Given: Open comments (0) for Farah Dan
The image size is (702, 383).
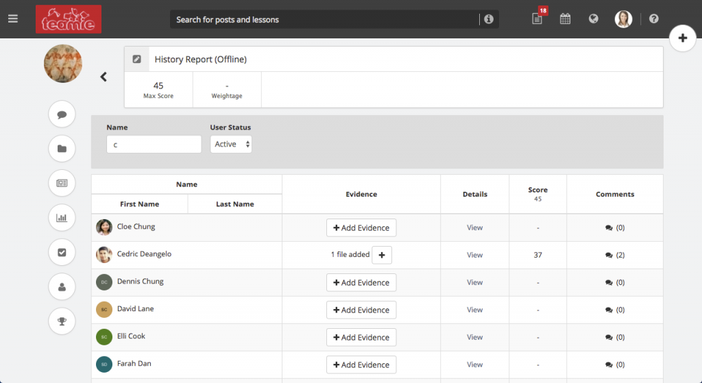Looking at the screenshot, I should 615,365.
